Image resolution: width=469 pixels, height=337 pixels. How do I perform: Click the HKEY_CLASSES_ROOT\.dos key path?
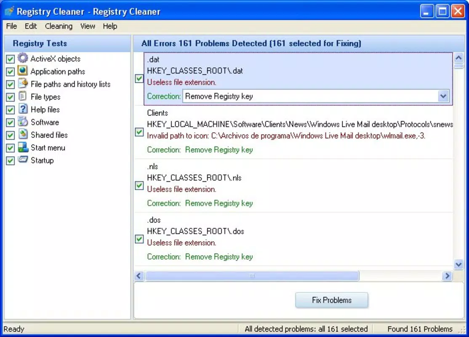coord(196,232)
